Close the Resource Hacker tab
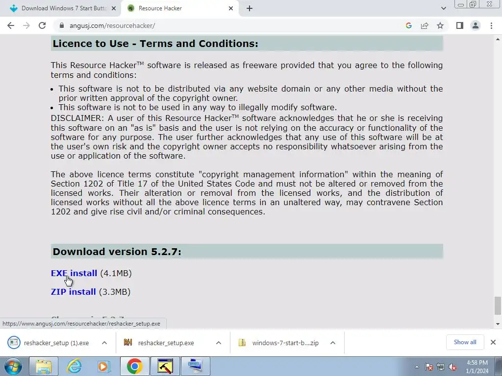Viewport: 502px width, 376px height. pyautogui.click(x=231, y=8)
